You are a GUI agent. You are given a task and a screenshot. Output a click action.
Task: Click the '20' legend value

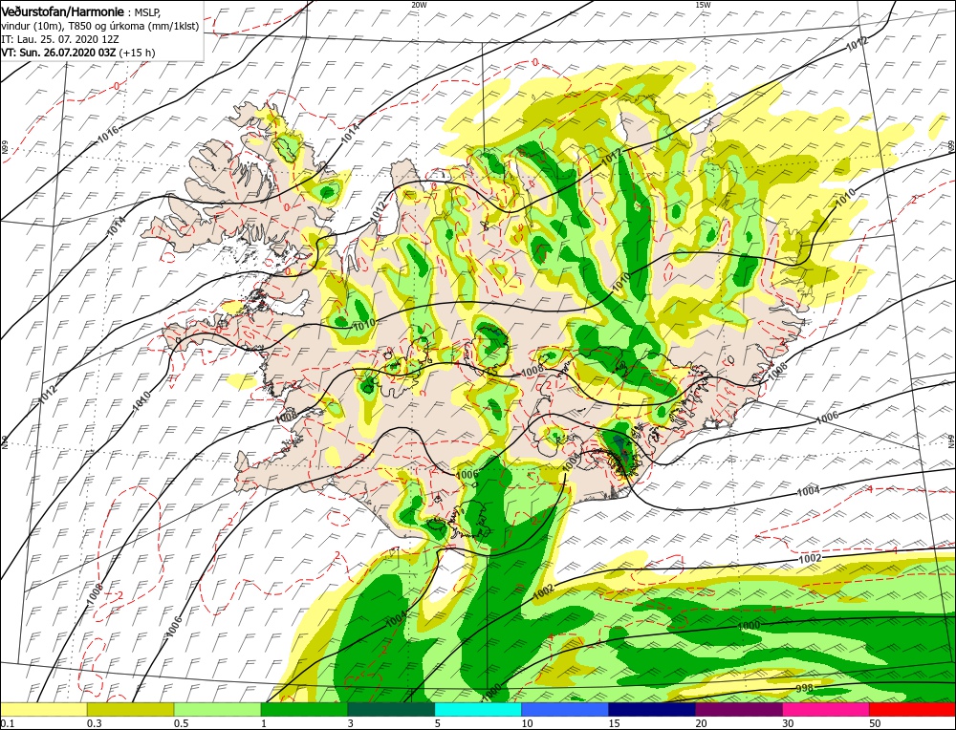tap(701, 722)
